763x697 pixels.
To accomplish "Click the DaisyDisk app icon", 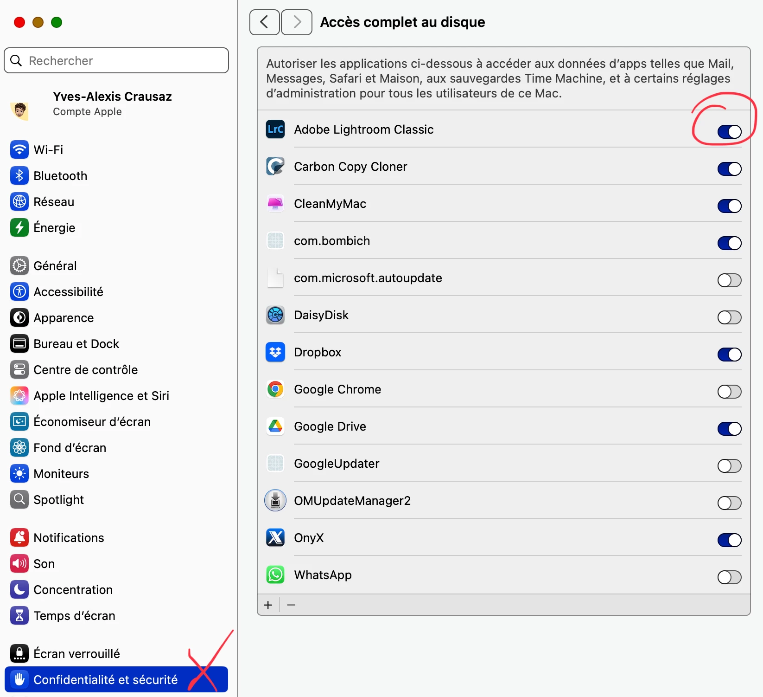I will (275, 315).
